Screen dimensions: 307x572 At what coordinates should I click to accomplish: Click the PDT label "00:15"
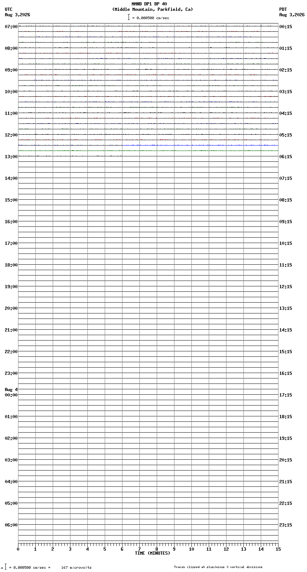tap(286, 27)
